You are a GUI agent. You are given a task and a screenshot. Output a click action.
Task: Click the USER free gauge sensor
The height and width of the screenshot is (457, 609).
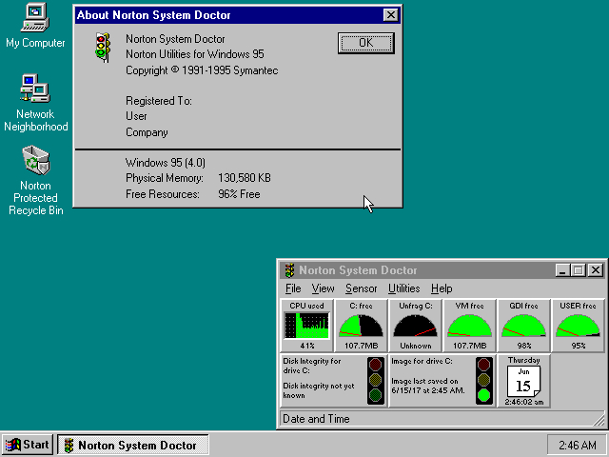click(x=578, y=326)
